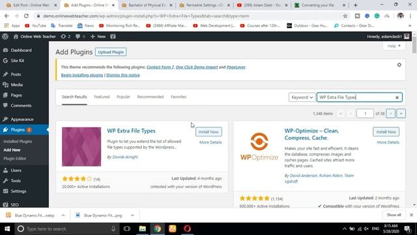417x235 pixels.
Task: Click the New content plus item
Action: click(x=98, y=37)
